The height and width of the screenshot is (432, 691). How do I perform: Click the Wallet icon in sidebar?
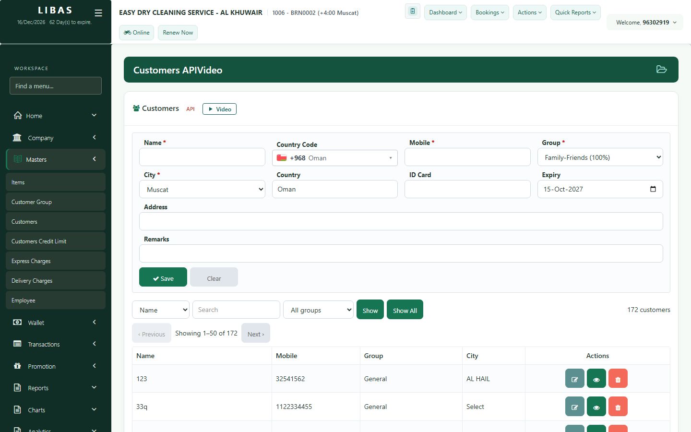click(x=17, y=323)
